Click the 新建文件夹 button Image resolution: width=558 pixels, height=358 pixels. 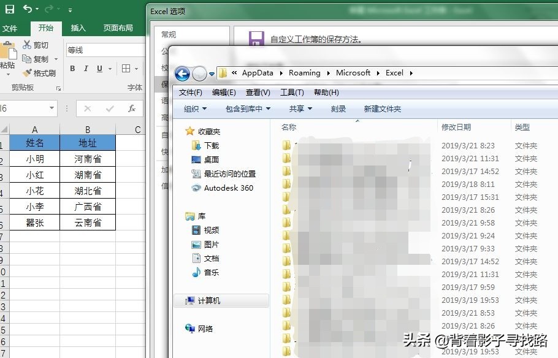pyautogui.click(x=382, y=109)
